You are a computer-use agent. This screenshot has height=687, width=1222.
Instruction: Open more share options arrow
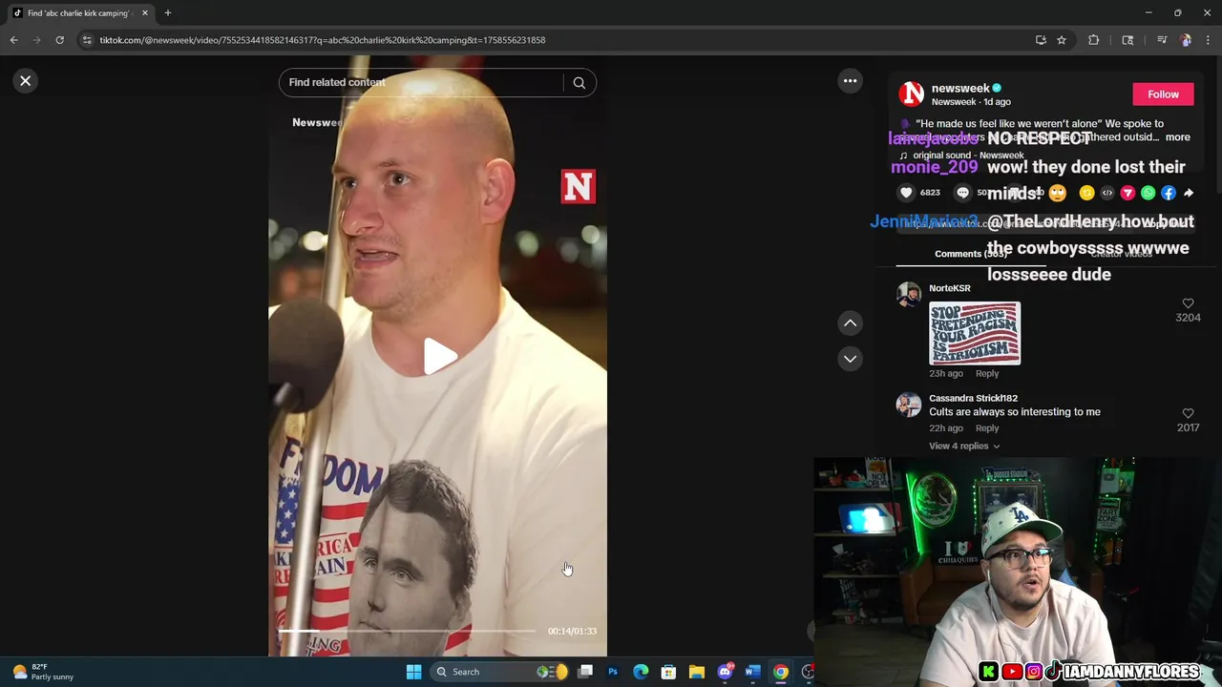(1189, 193)
